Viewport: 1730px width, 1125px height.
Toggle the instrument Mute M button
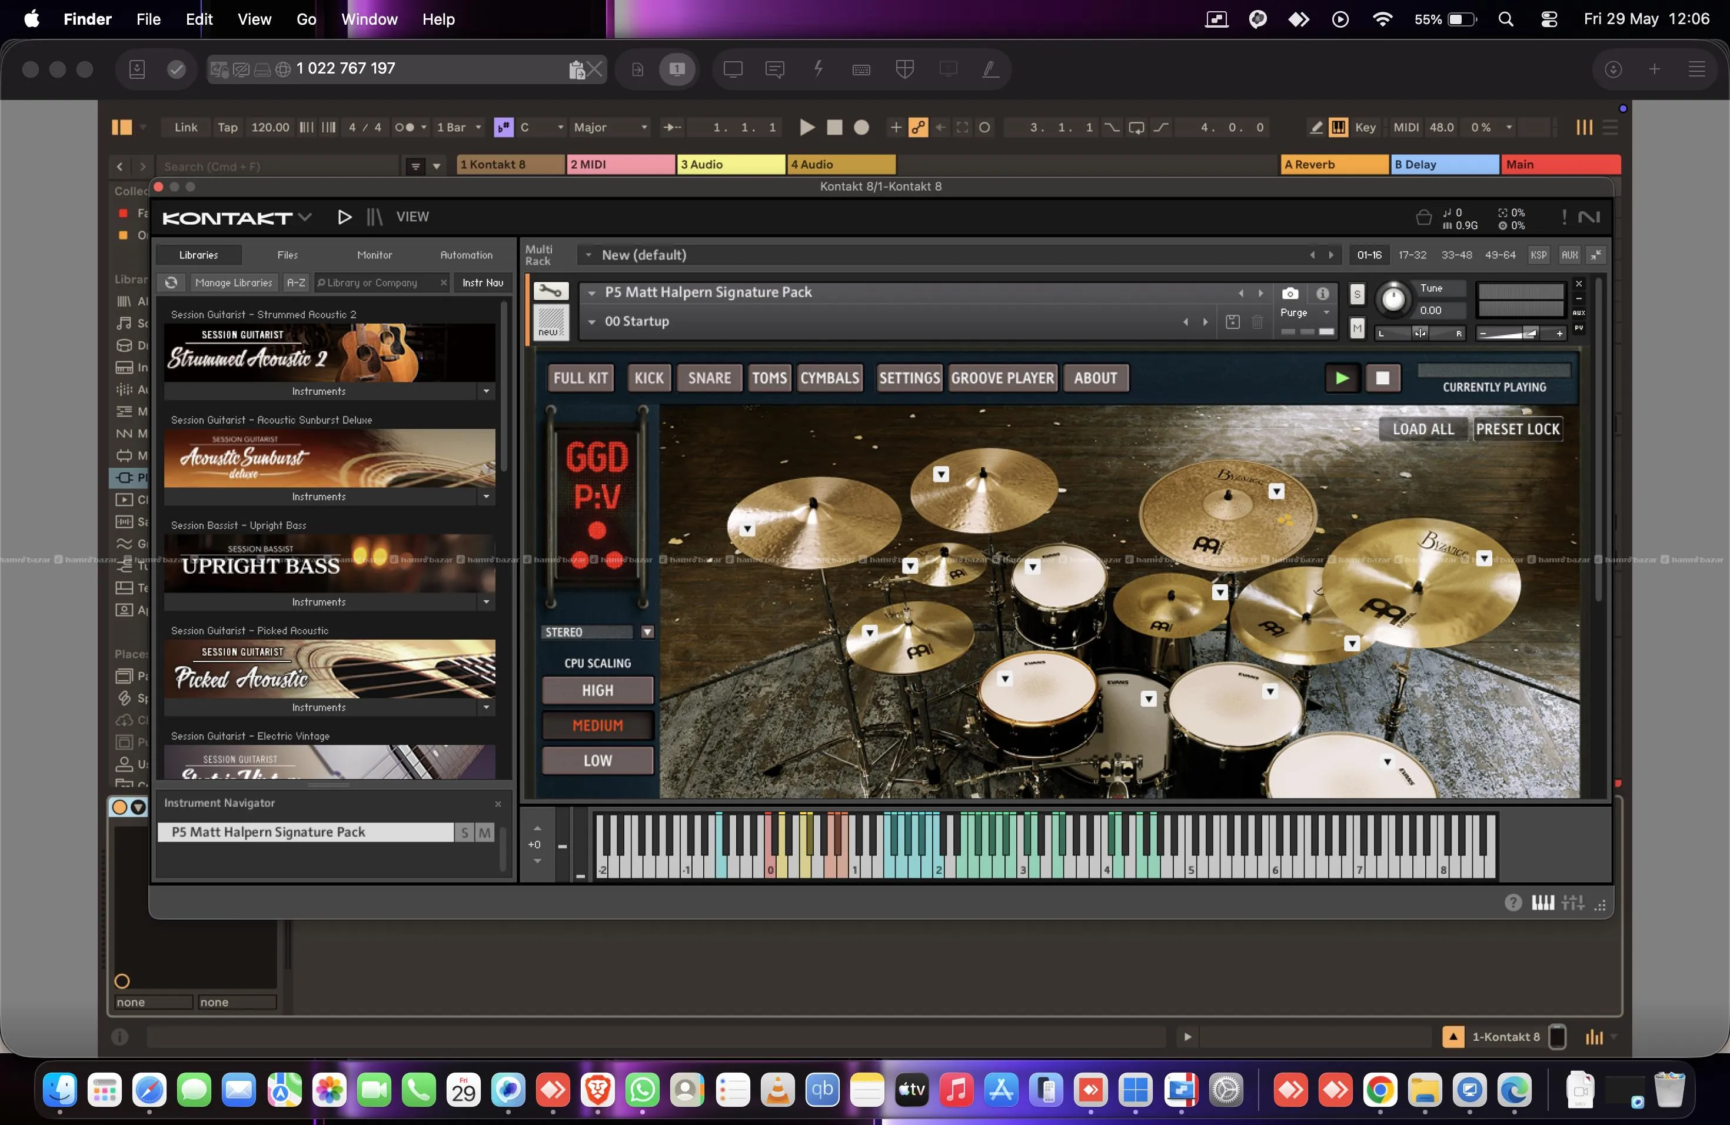tap(1356, 328)
